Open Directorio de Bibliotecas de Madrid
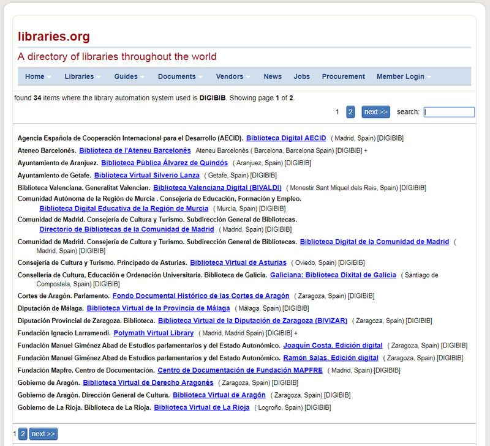This screenshot has width=490, height=446. tap(127, 229)
